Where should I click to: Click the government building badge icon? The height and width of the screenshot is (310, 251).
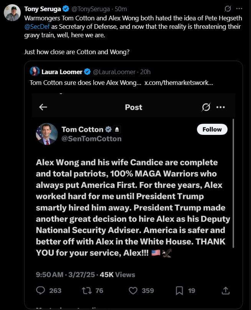118,129
